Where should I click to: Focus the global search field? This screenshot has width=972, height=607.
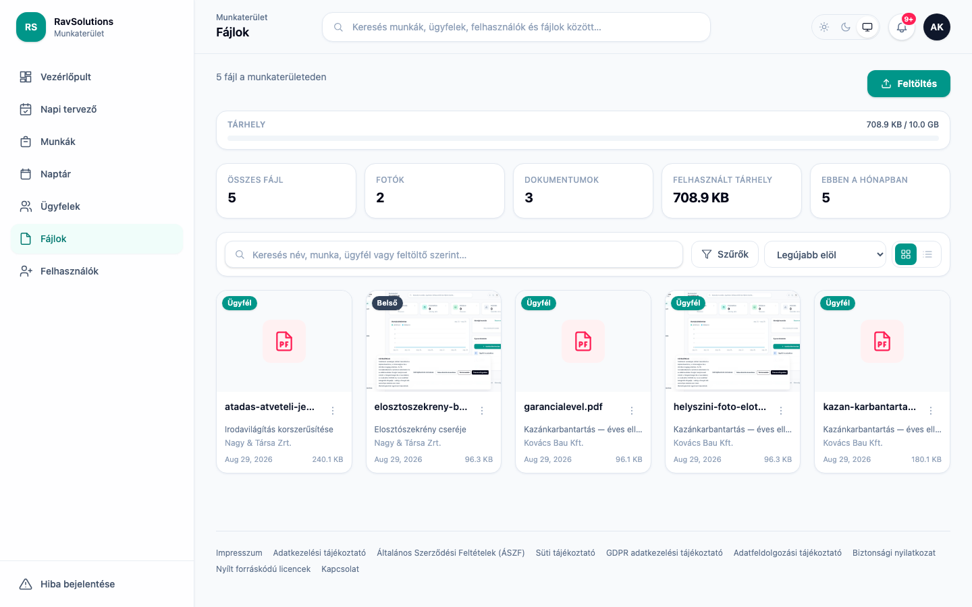[x=516, y=27]
